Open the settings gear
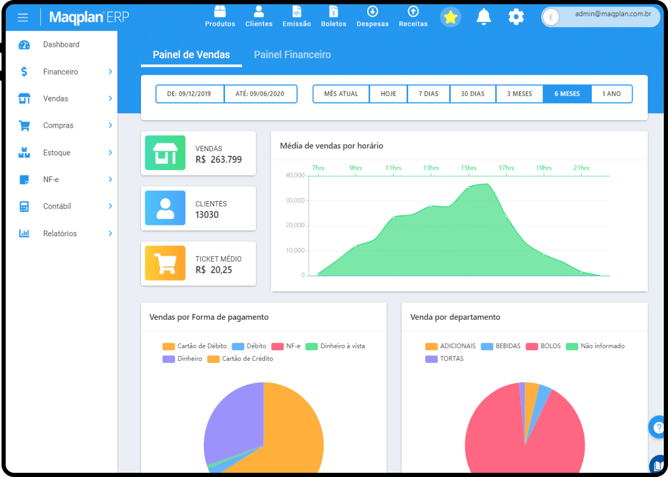 pyautogui.click(x=516, y=17)
